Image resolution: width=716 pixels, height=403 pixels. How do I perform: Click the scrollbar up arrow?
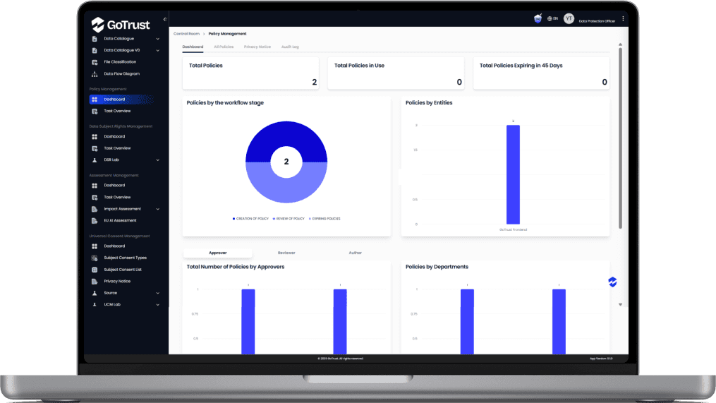tap(620, 44)
